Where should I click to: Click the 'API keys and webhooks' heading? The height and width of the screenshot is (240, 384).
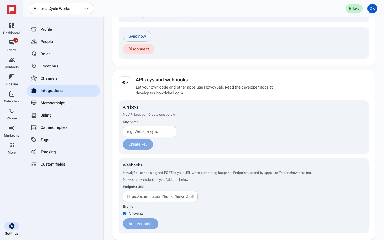pyautogui.click(x=162, y=80)
